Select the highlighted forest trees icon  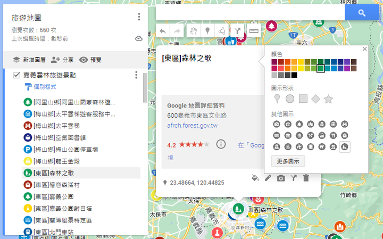pos(345,147)
